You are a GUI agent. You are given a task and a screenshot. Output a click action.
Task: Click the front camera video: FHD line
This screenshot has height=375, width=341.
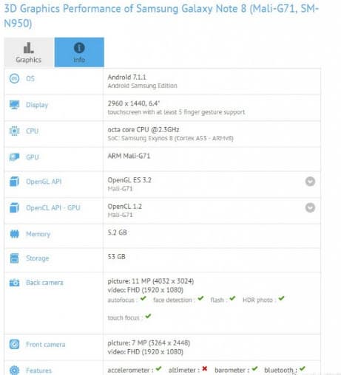point(145,351)
